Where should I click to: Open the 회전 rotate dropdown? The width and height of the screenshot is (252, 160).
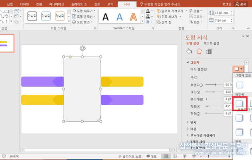tap(196, 22)
